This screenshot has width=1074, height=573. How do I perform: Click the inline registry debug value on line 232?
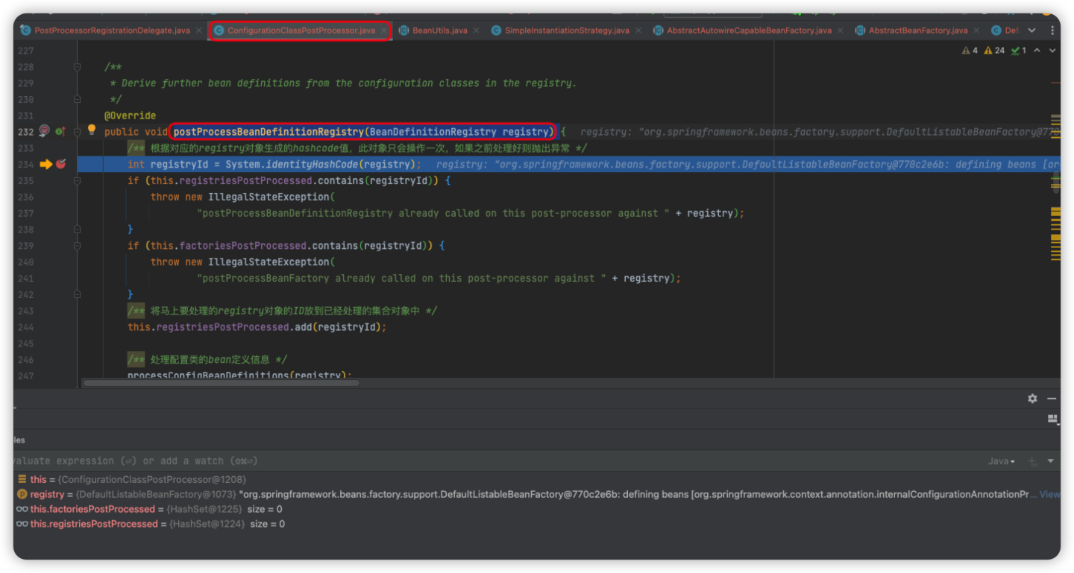(820, 132)
